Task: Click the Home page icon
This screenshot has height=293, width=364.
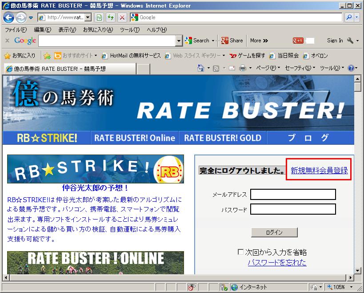Action: [x=200, y=68]
